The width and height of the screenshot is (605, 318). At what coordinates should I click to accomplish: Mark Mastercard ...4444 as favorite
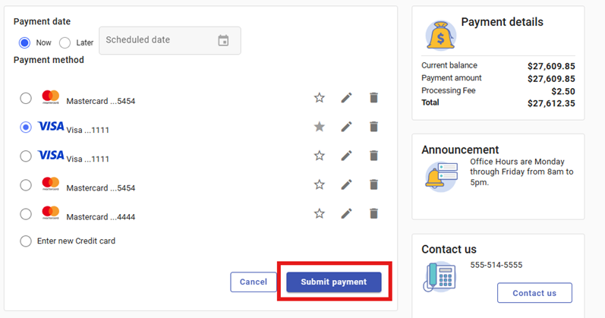tap(320, 214)
